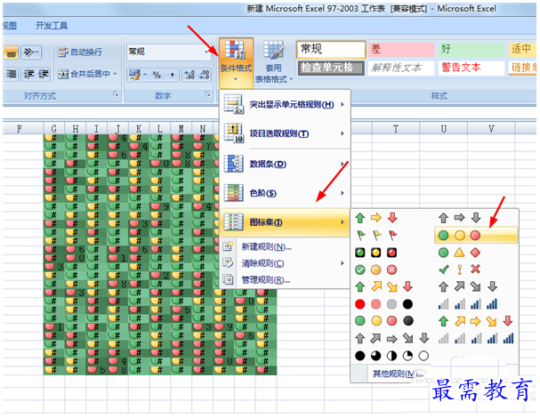This screenshot has height=418, width=540.
Task: Increase decimal places button
Action: pos(189,75)
